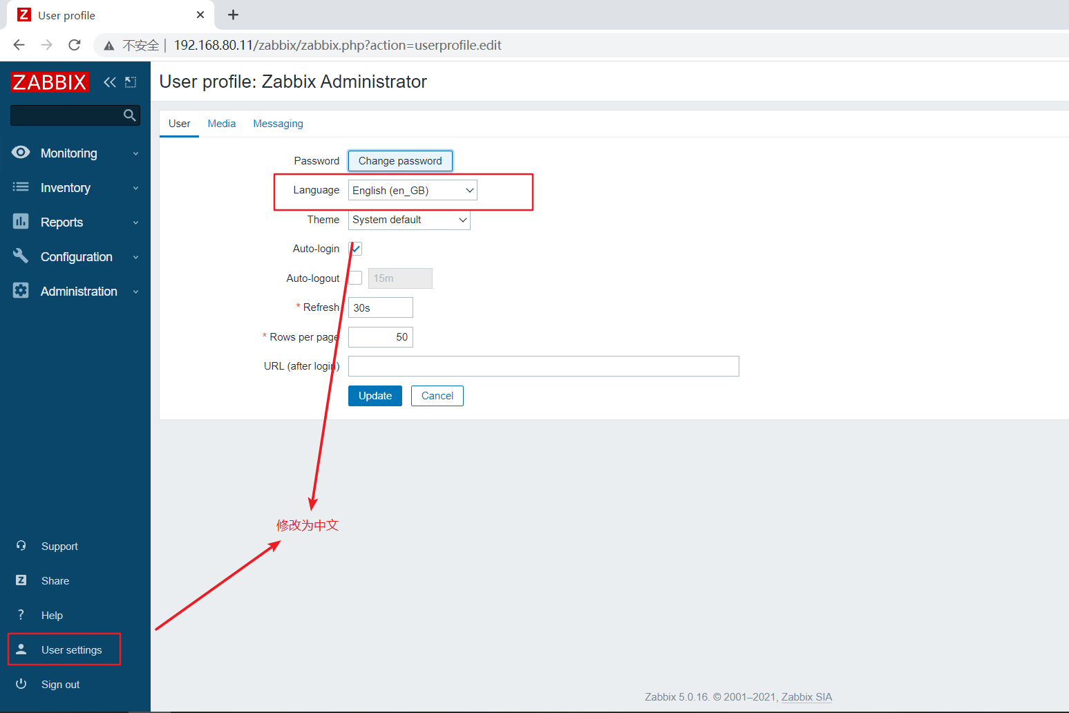The height and width of the screenshot is (713, 1069).
Task: Click the Sign out power icon
Action: 21,684
